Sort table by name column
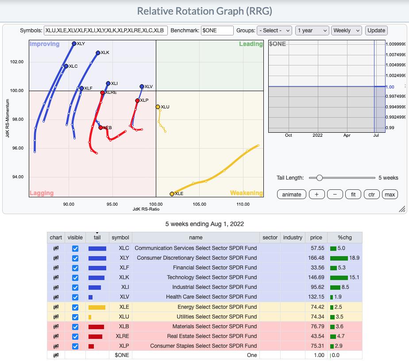 click(x=196, y=238)
